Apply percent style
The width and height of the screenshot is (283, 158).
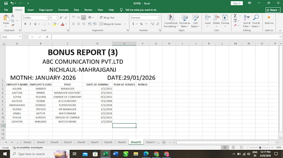click(141, 24)
